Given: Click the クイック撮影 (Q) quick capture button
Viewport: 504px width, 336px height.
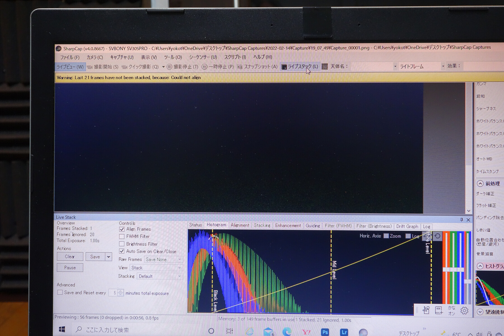Looking at the screenshot, I should click(x=140, y=67).
